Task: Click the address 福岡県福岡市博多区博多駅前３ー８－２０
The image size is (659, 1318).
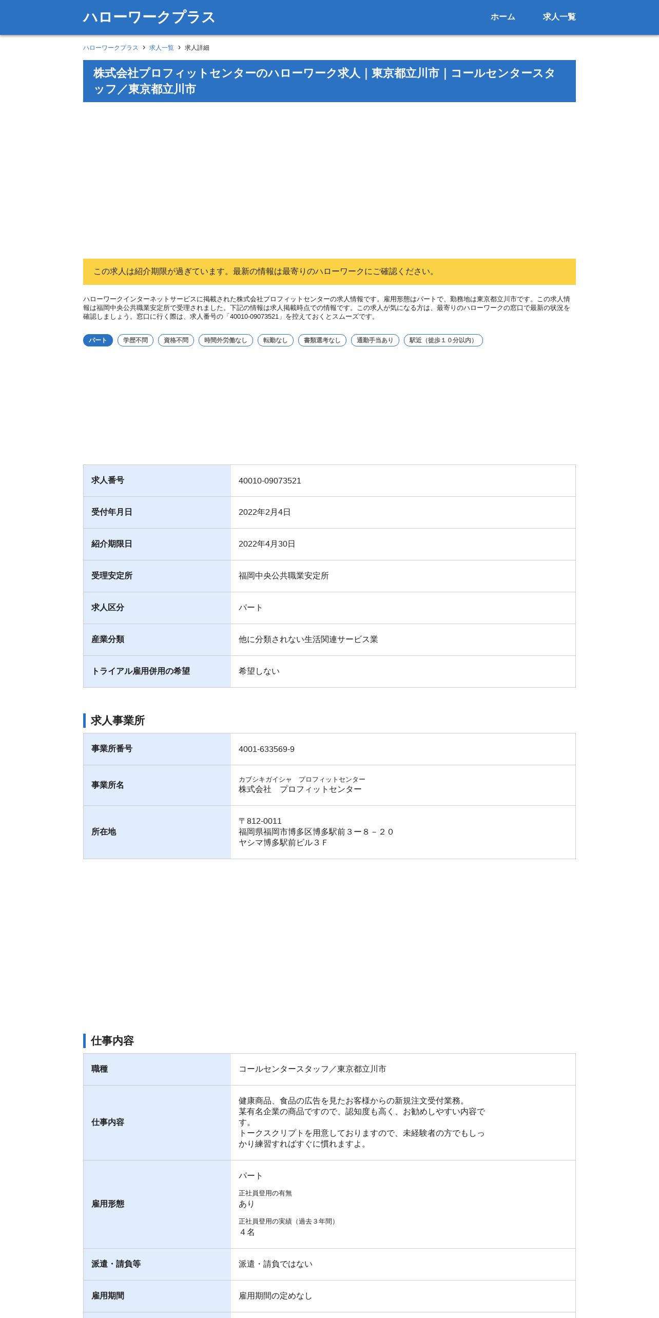Action: pyautogui.click(x=316, y=832)
